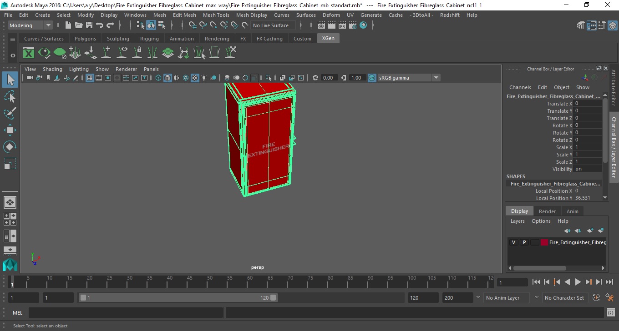Open the Render layer tab
619x331 pixels.
point(547,211)
